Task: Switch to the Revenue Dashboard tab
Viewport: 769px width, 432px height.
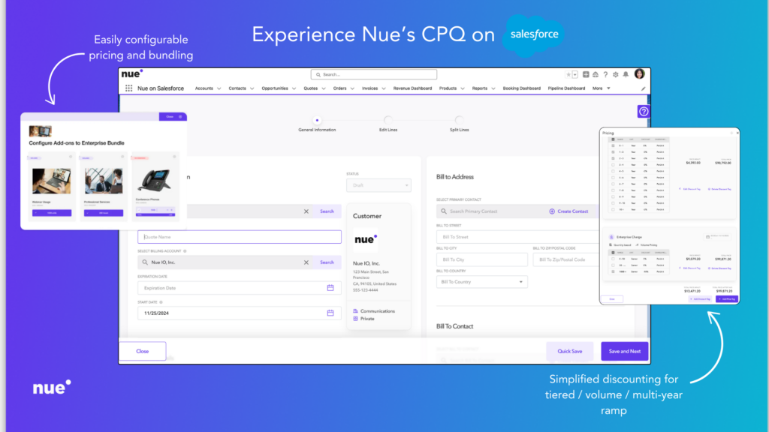Action: click(412, 88)
